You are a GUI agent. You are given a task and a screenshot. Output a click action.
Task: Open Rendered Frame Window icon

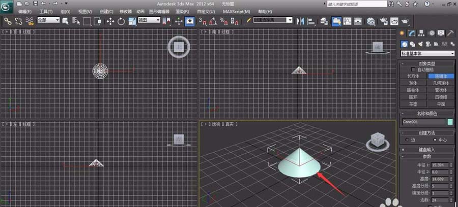point(394,21)
